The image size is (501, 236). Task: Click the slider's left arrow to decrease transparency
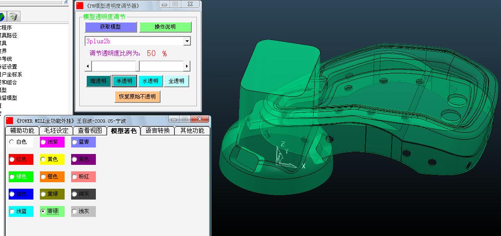pyautogui.click(x=88, y=66)
